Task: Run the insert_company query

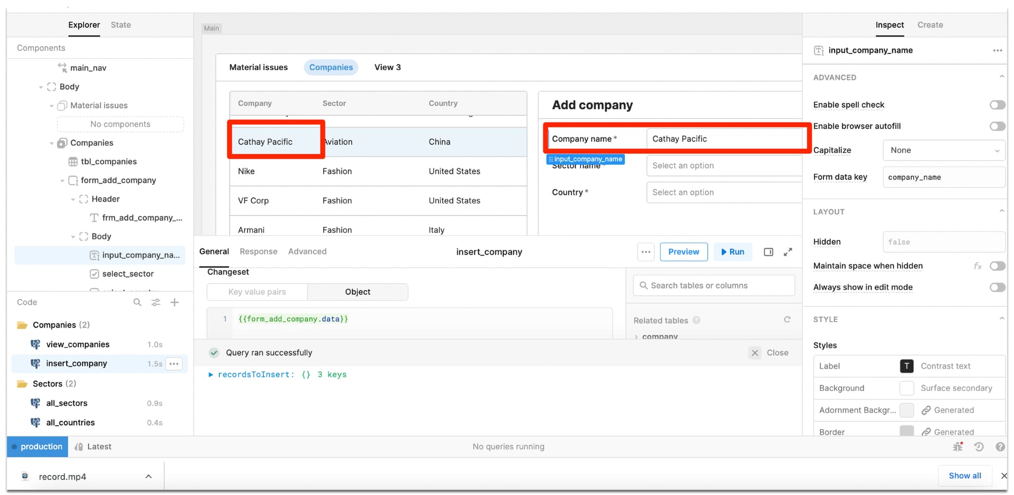Action: point(733,252)
